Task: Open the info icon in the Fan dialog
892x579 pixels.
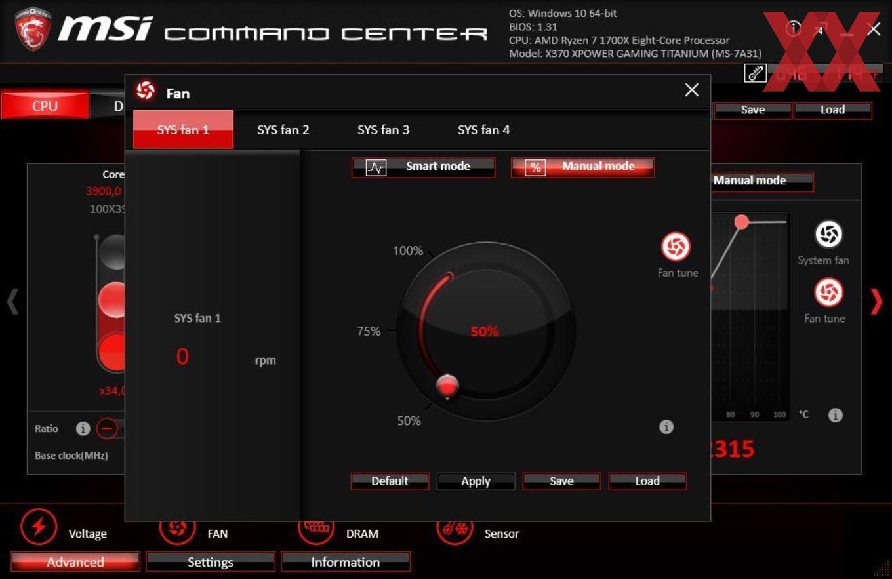Action: point(666,427)
